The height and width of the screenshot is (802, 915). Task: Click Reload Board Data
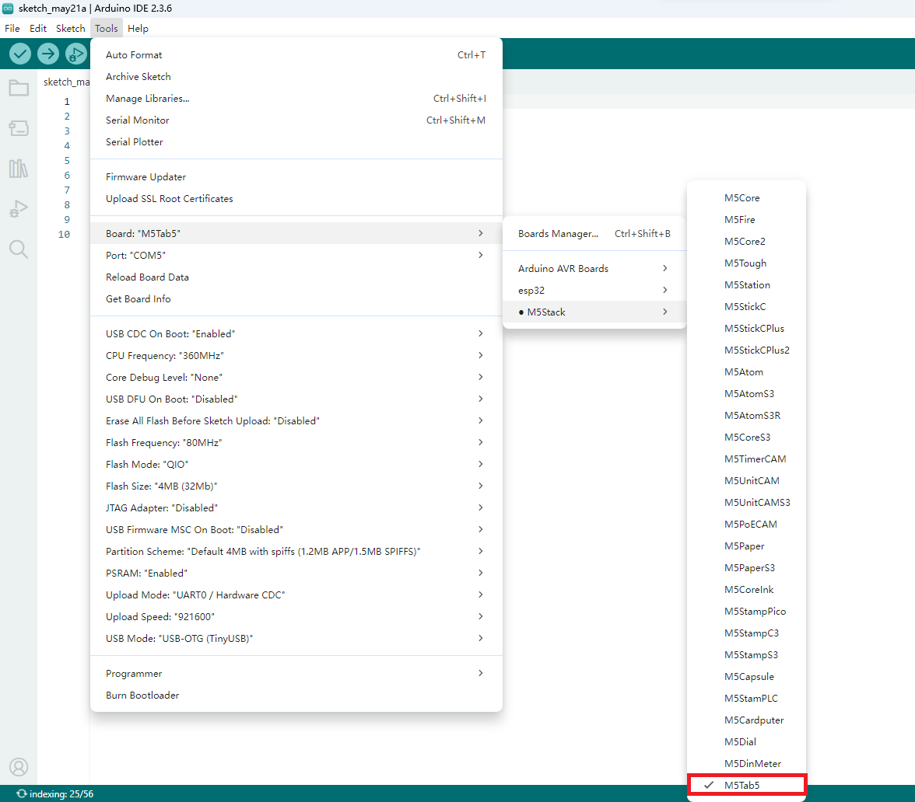click(x=296, y=277)
